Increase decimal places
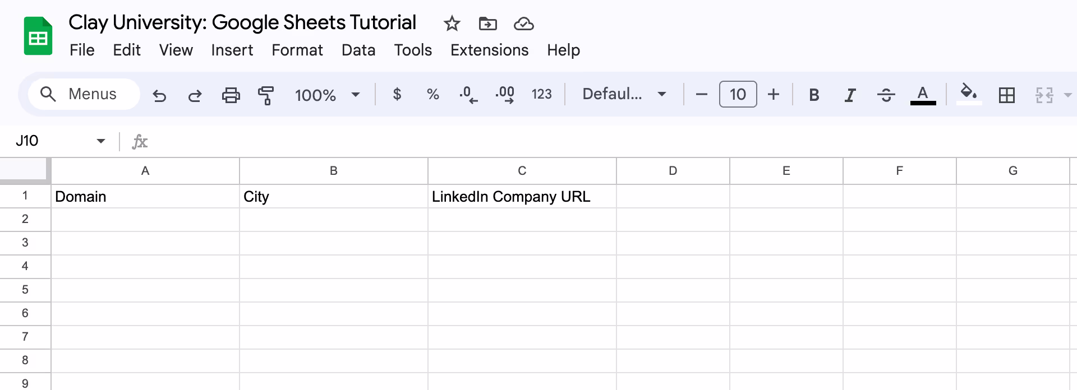 click(x=505, y=95)
